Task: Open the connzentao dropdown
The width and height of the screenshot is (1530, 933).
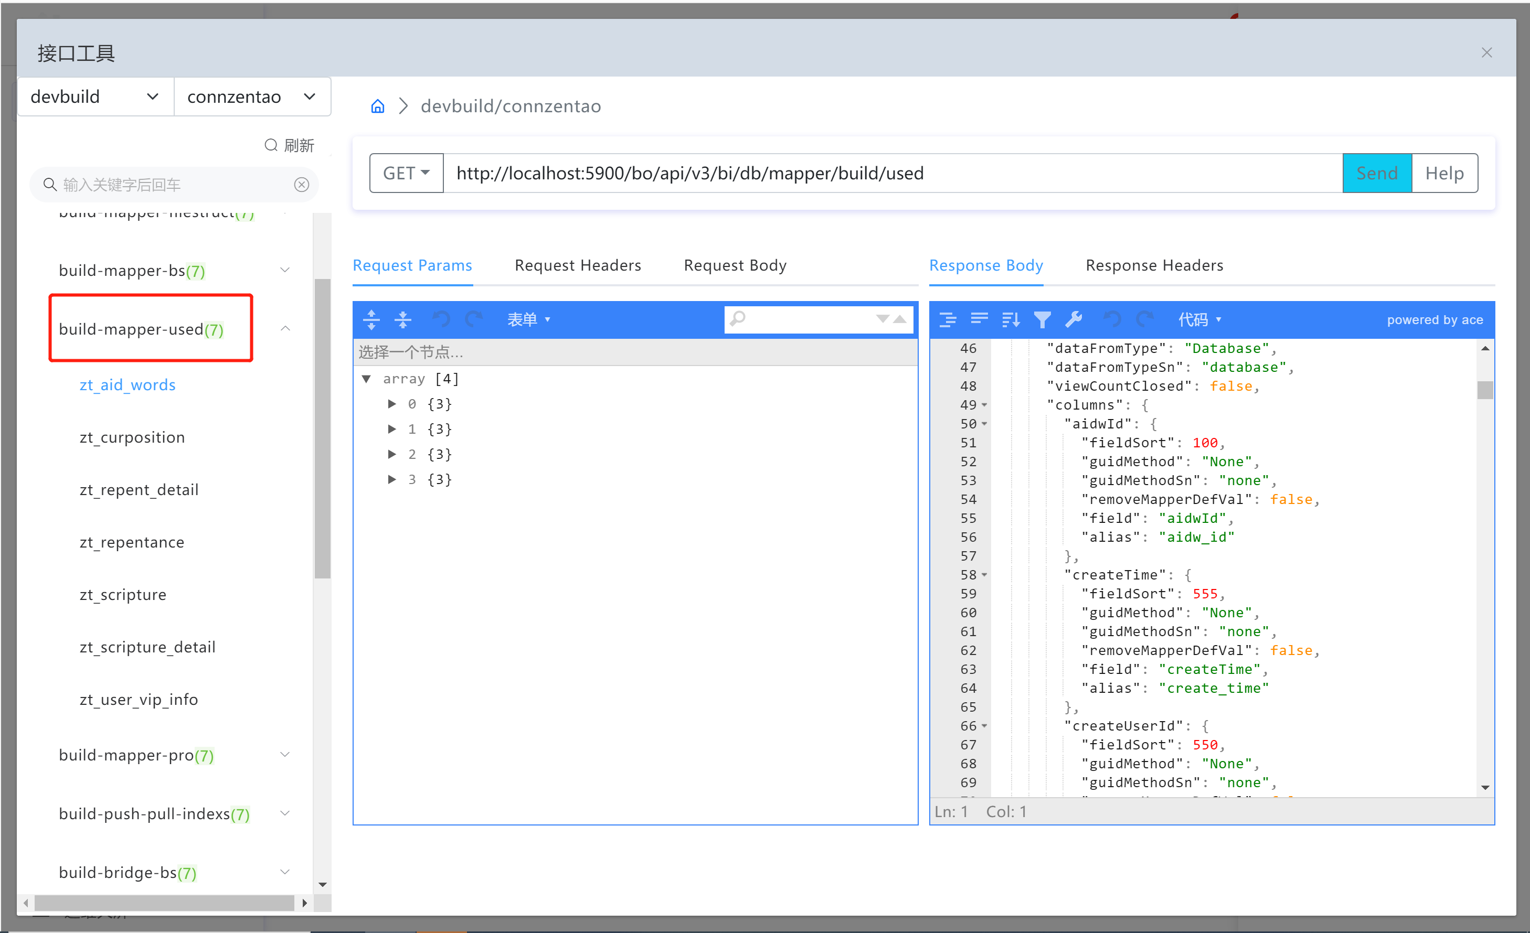Action: point(252,97)
